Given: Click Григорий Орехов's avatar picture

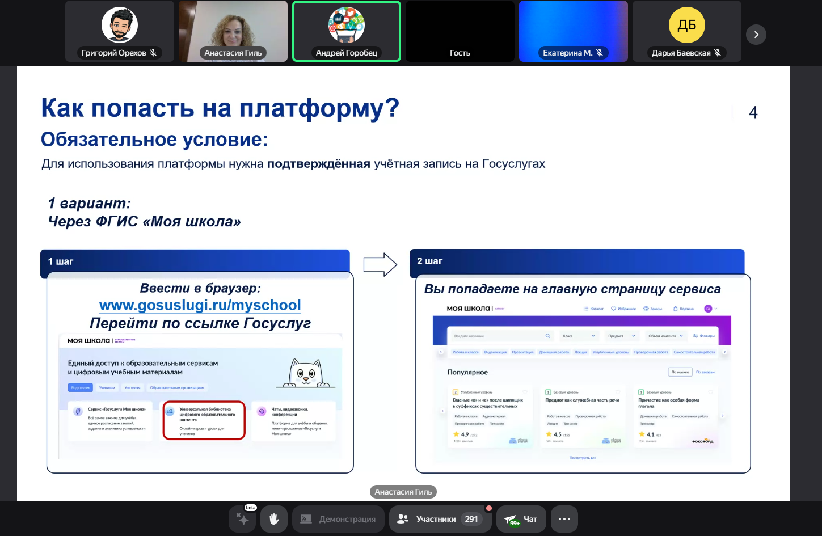Looking at the screenshot, I should [x=119, y=25].
